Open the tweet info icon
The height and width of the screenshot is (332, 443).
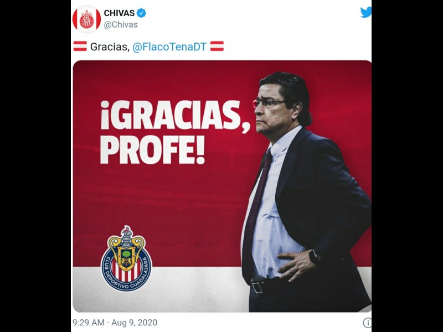(367, 323)
